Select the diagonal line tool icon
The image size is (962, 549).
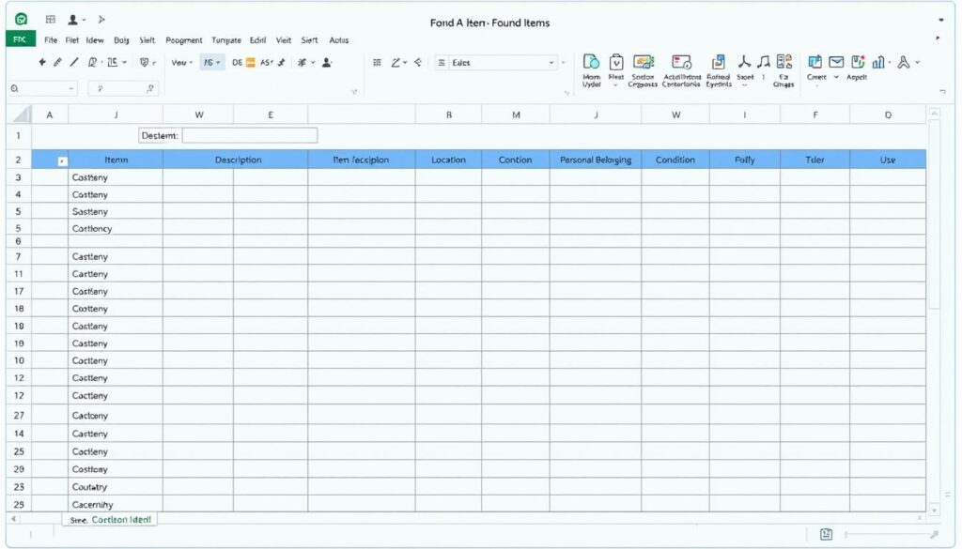[x=74, y=62]
